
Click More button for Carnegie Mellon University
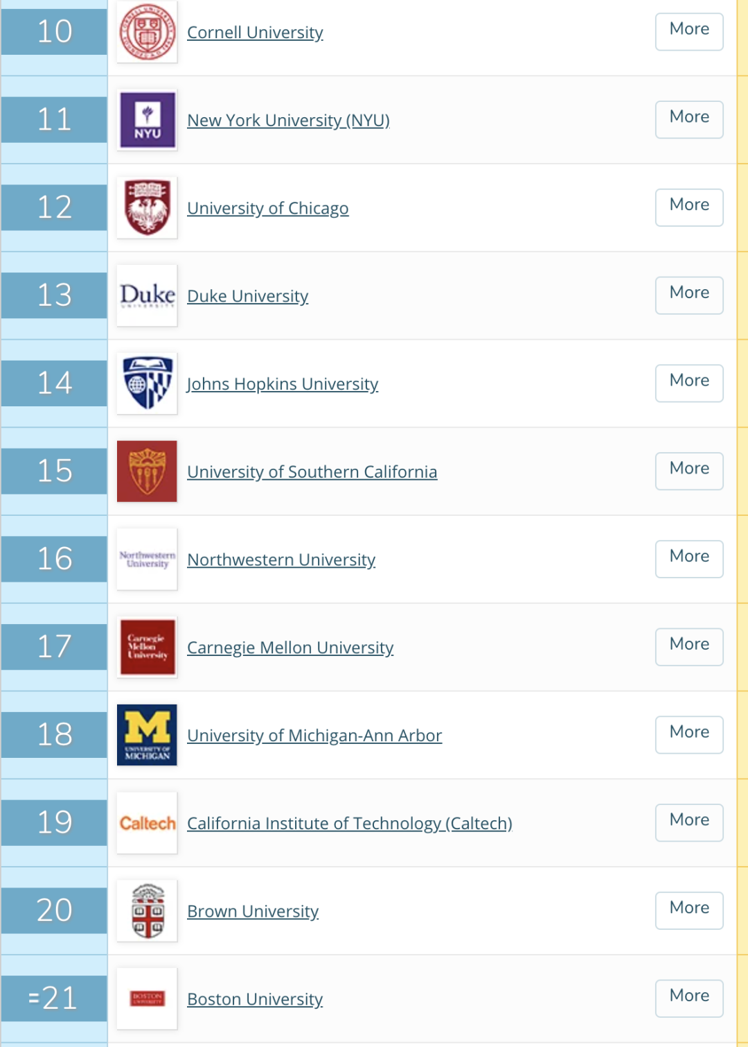689,646
